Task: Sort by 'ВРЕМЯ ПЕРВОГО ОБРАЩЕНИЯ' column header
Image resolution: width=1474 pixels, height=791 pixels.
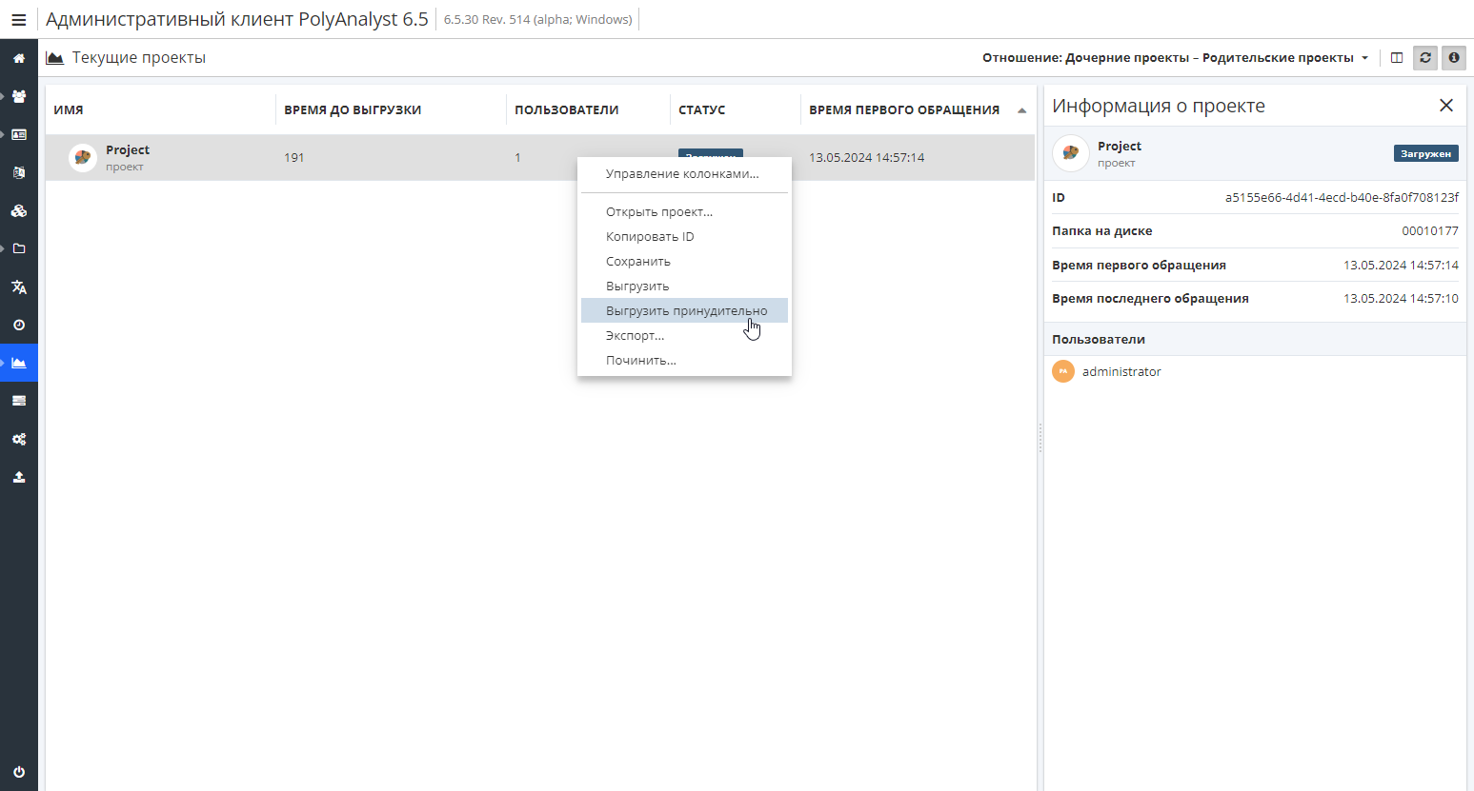Action: [904, 109]
